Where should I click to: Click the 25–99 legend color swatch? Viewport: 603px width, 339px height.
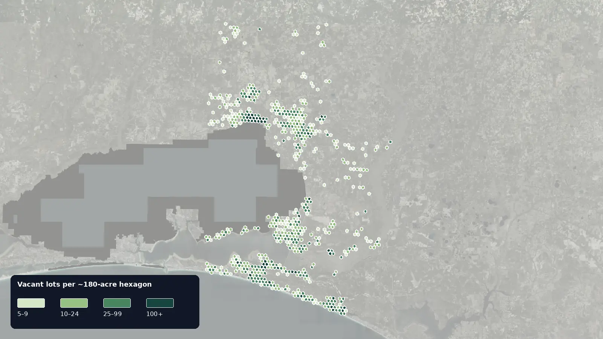click(x=117, y=303)
